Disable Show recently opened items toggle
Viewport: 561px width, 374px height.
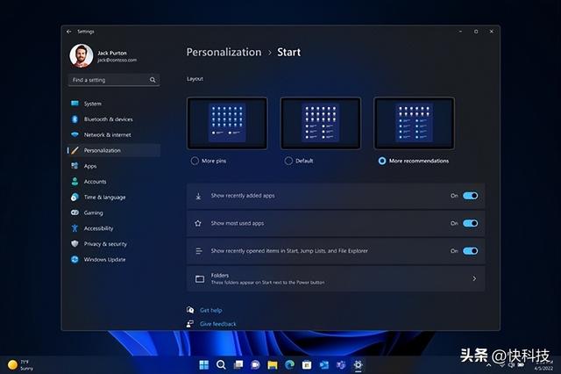tap(470, 251)
